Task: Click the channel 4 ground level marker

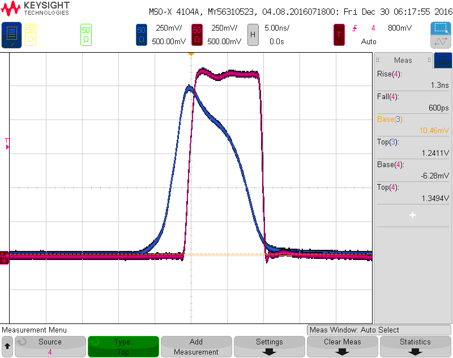Action: (4, 257)
